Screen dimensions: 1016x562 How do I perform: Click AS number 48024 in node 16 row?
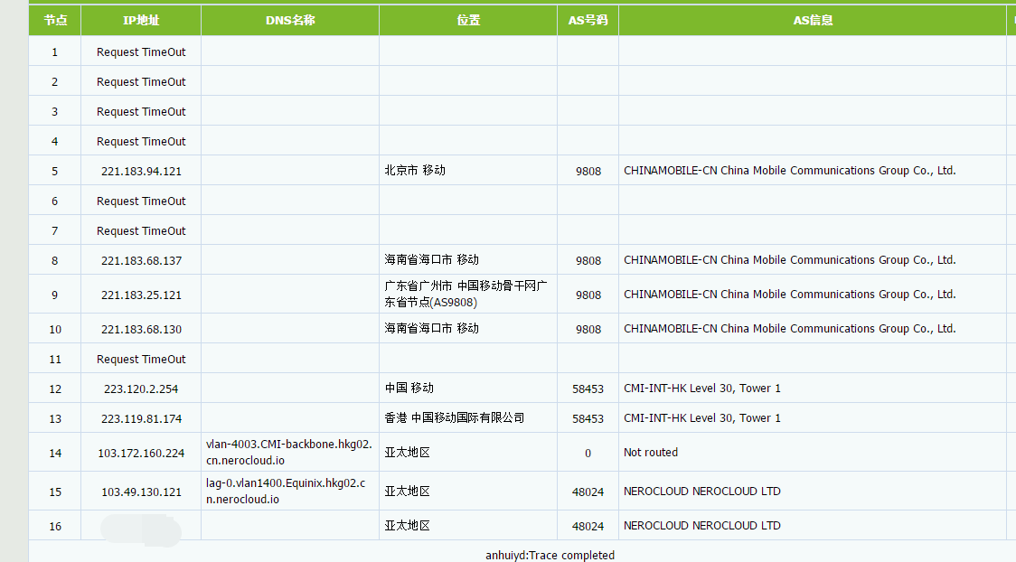(588, 526)
